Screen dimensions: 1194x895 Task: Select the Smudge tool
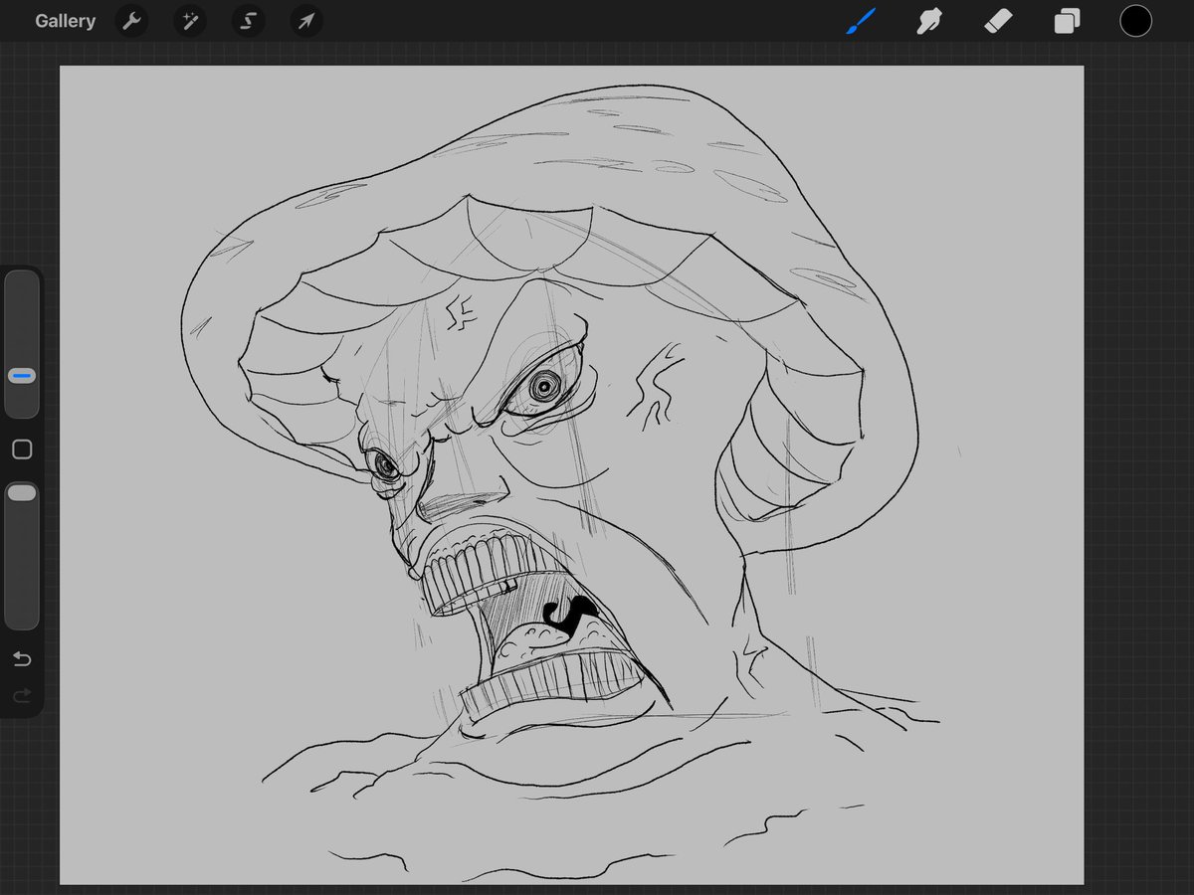[x=929, y=21]
